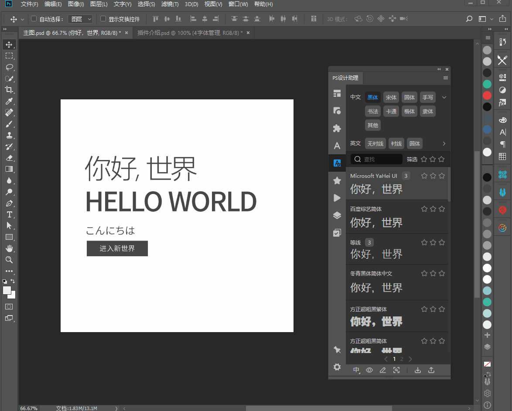Select the Crop tool

click(9, 90)
